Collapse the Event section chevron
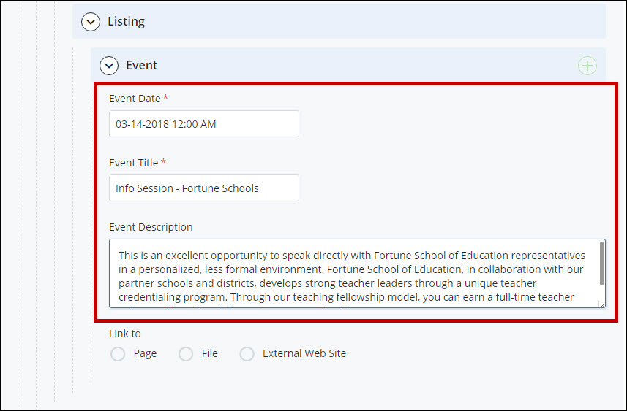 pos(109,66)
